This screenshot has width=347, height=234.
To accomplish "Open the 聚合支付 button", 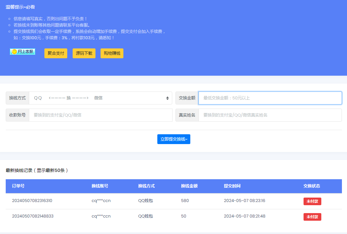I will pos(56,53).
